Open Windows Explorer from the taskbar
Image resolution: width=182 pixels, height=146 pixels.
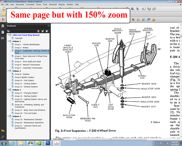(22, 143)
